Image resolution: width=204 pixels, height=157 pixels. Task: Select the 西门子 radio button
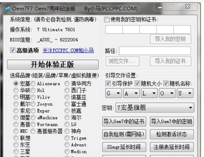coord(67,90)
